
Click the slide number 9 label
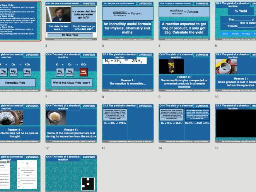point(159,97)
